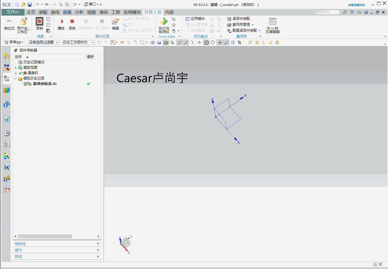Expand the 电影 group arrow

[51, 37]
